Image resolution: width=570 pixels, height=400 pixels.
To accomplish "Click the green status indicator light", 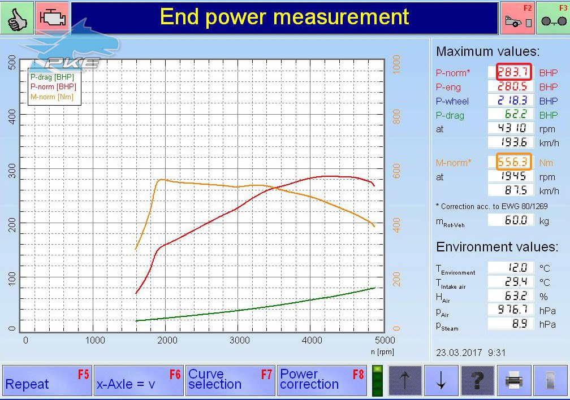I will pos(378,381).
